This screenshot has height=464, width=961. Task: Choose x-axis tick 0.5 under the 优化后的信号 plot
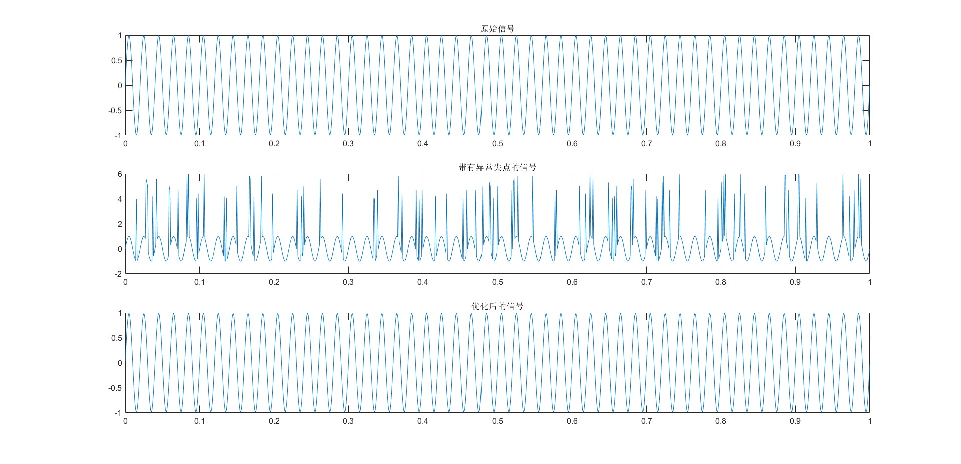[498, 421]
